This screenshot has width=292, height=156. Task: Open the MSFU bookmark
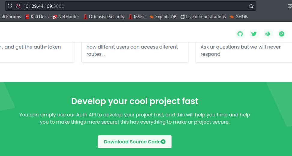pyautogui.click(x=137, y=17)
